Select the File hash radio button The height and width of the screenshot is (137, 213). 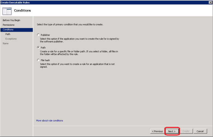pyautogui.click(x=38, y=60)
